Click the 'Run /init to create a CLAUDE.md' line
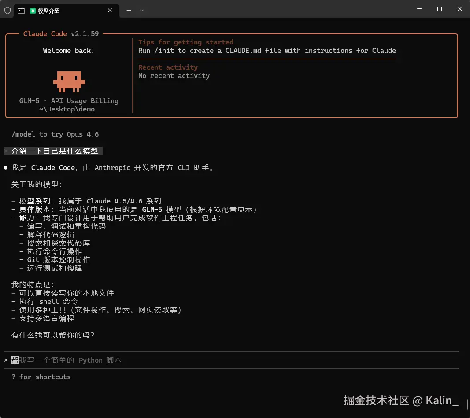 [267, 50]
